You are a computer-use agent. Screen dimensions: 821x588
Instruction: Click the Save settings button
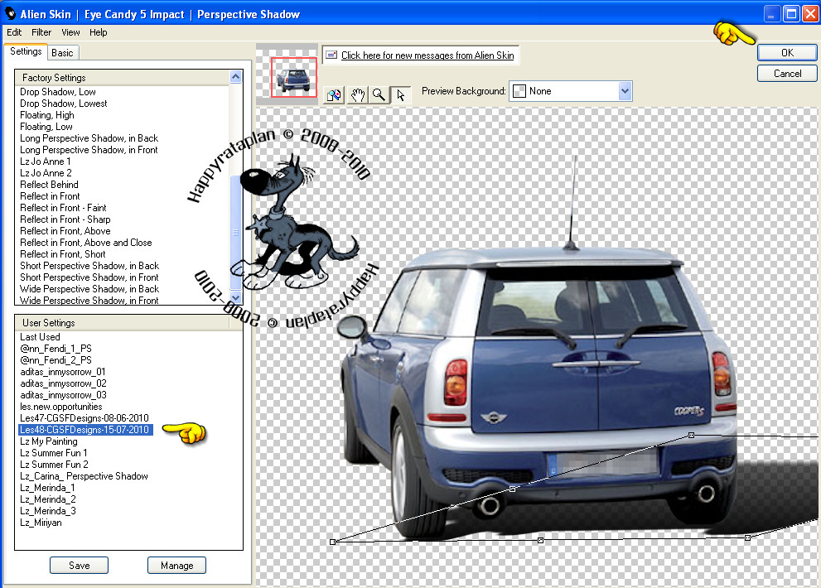[79, 566]
